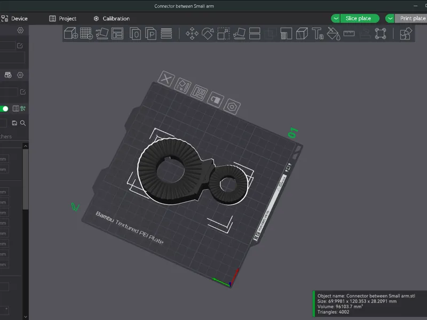Open the Variable layer height tool
Image resolution: width=427 pixels, height=320 pixels.
166,34
